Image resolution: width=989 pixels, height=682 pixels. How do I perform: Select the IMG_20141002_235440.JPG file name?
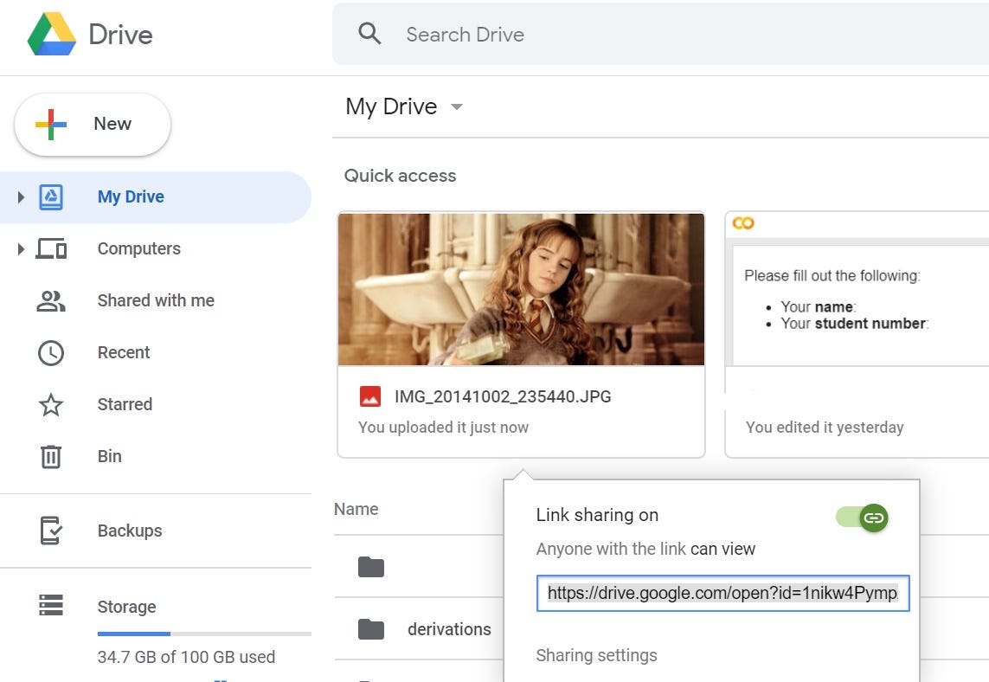coord(503,396)
